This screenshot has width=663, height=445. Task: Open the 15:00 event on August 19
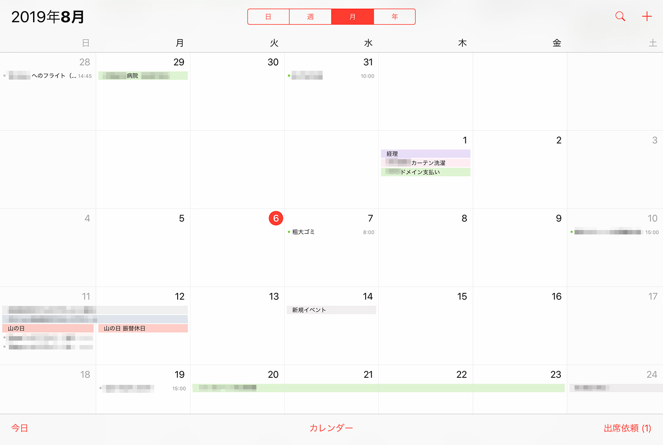click(143, 388)
